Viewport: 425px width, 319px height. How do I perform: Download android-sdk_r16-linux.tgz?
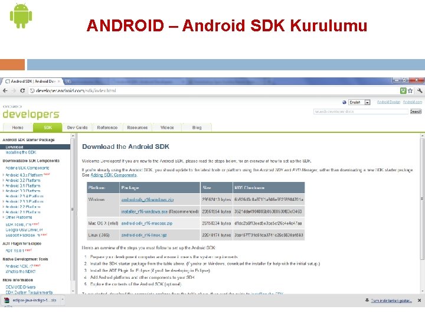point(144,235)
